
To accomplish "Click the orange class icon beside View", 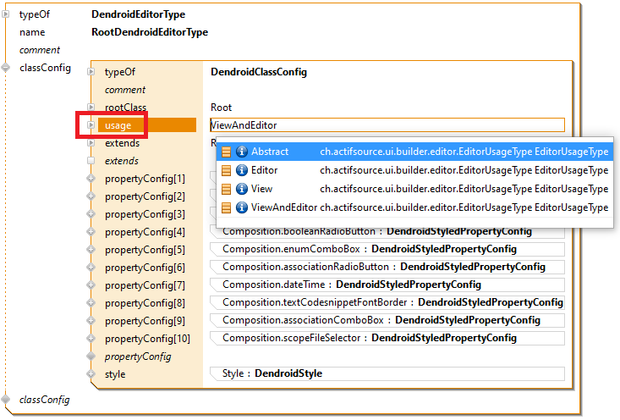I will (226, 189).
